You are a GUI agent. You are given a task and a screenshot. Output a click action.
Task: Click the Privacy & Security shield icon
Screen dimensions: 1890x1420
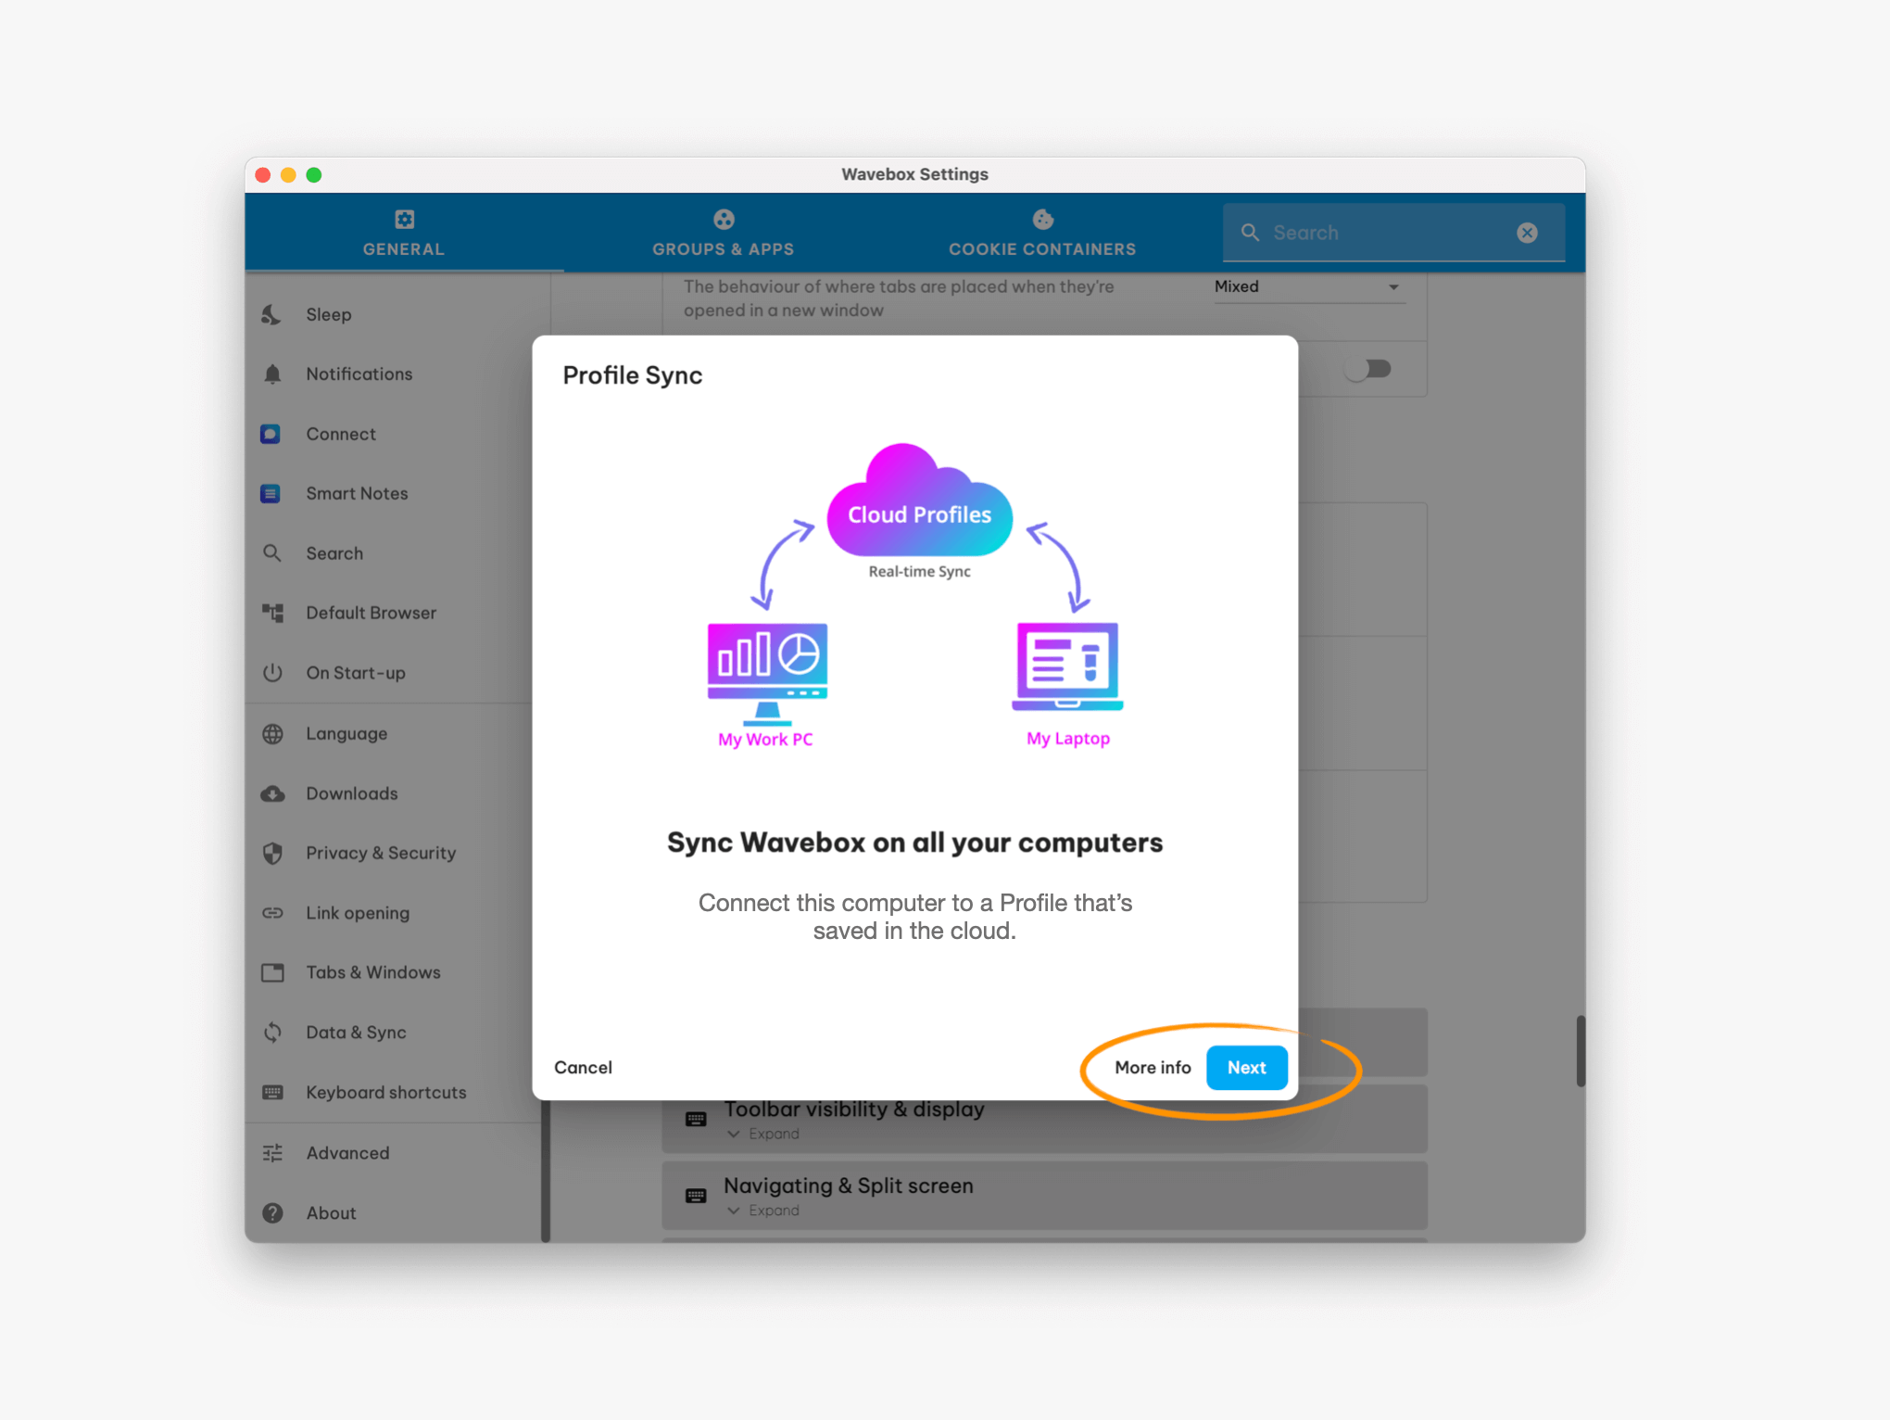pos(272,853)
